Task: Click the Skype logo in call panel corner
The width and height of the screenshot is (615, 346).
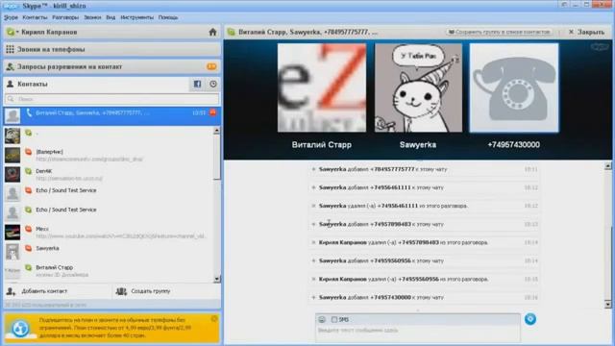Action: (600, 47)
